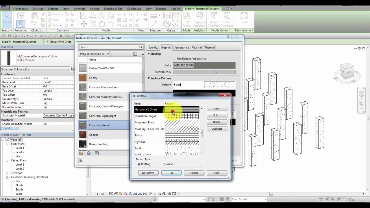Click the New button in Fill Patterns
370x208 pixels.
click(x=217, y=109)
